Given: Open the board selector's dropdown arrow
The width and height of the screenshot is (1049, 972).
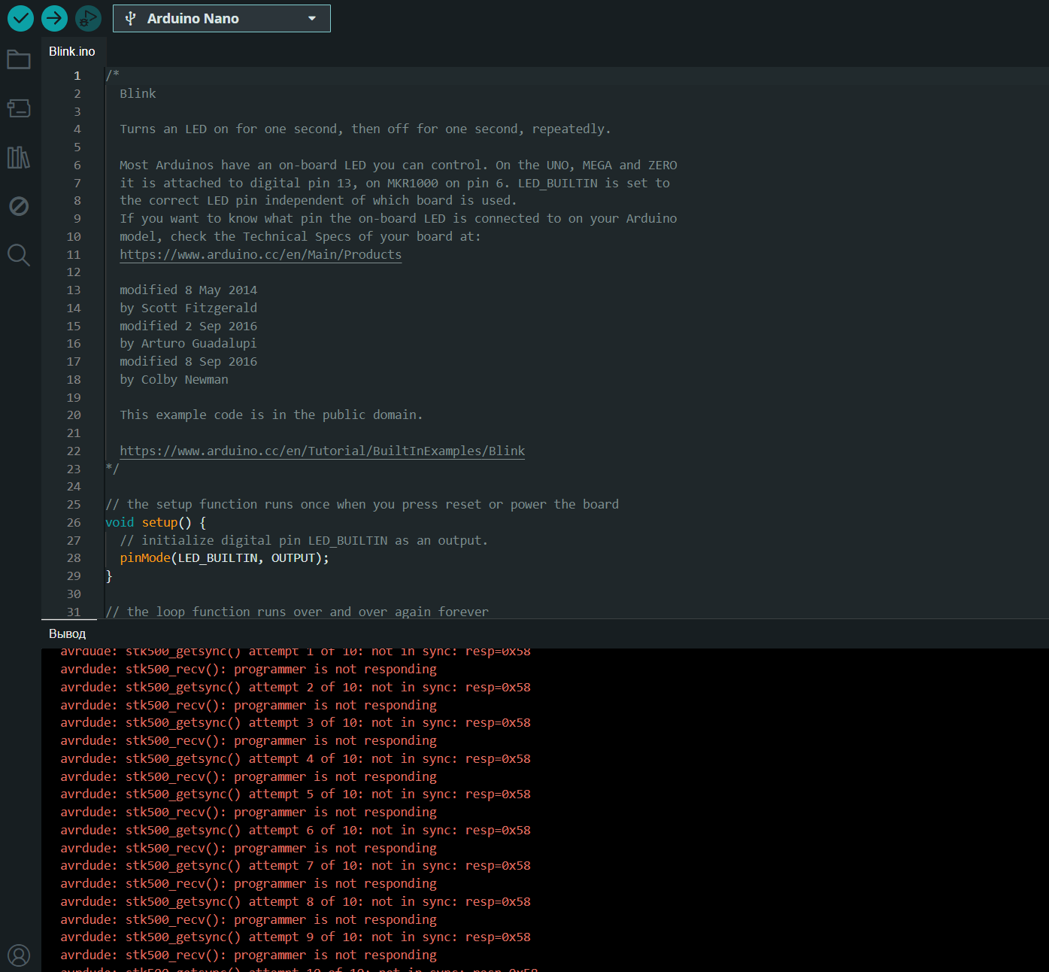Looking at the screenshot, I should (311, 18).
